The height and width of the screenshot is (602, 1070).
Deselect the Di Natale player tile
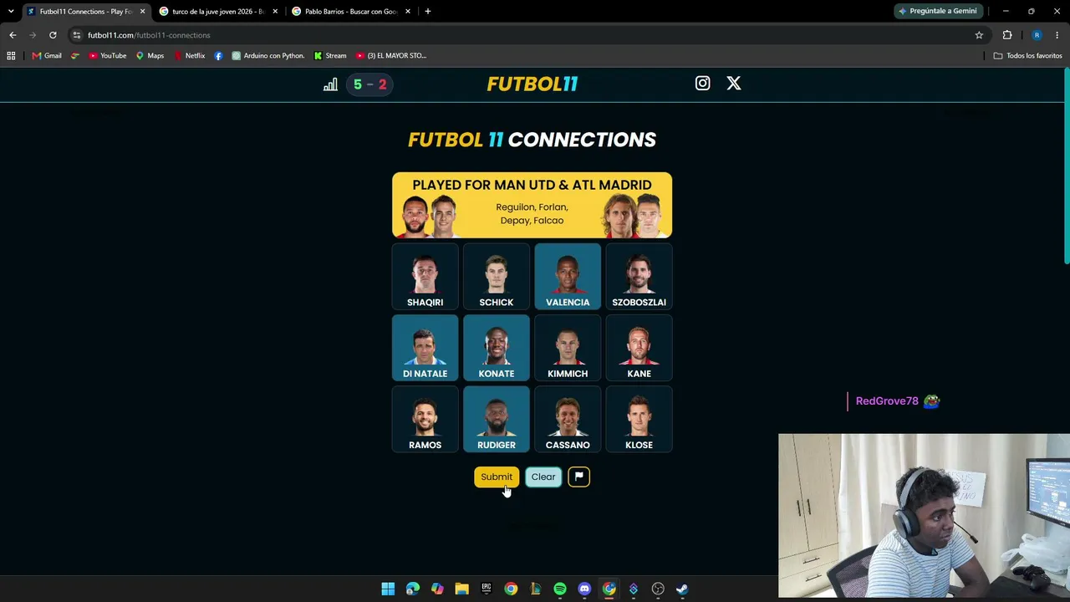click(x=425, y=348)
